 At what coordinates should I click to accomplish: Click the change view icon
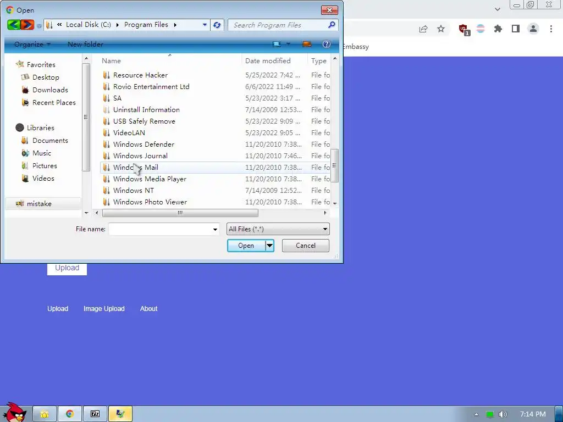(x=277, y=44)
